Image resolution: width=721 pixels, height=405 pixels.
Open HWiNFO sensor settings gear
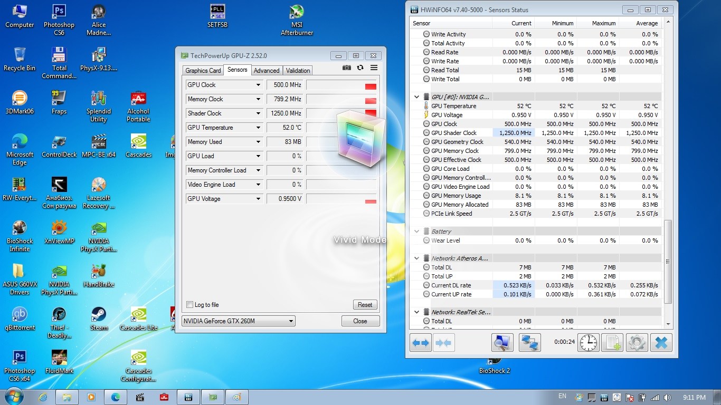(637, 343)
